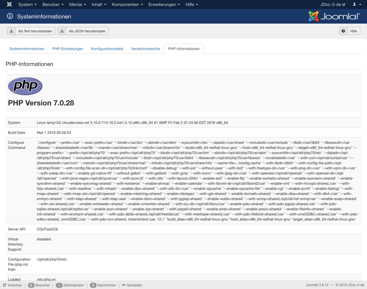Click the Nachrichten link in status bar
The height and width of the screenshot is (289, 367).
tap(107, 285)
